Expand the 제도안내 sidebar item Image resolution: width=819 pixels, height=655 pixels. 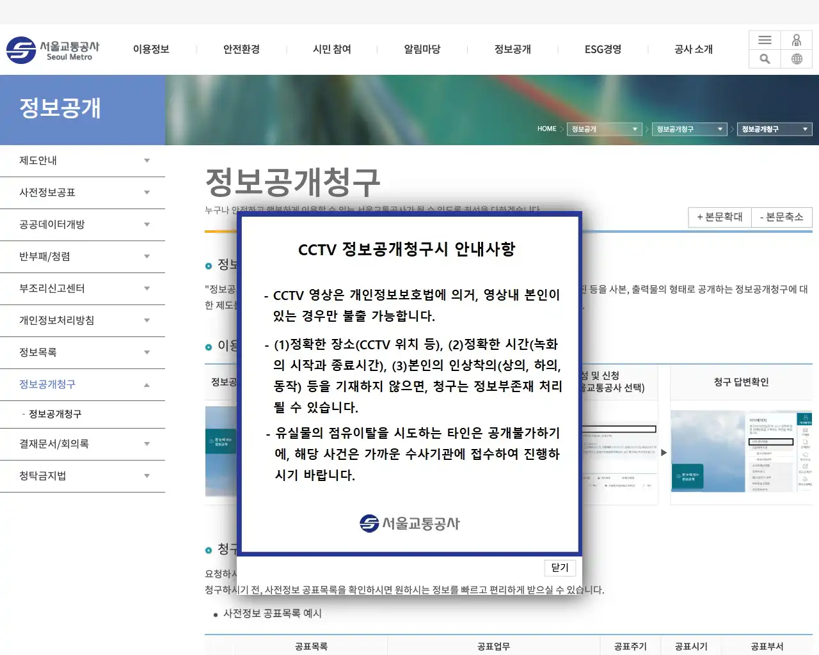pyautogui.click(x=83, y=161)
